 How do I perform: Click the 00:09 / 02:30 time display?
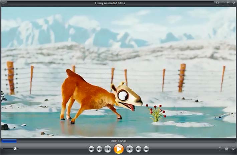pyautogui.click(x=118, y=141)
